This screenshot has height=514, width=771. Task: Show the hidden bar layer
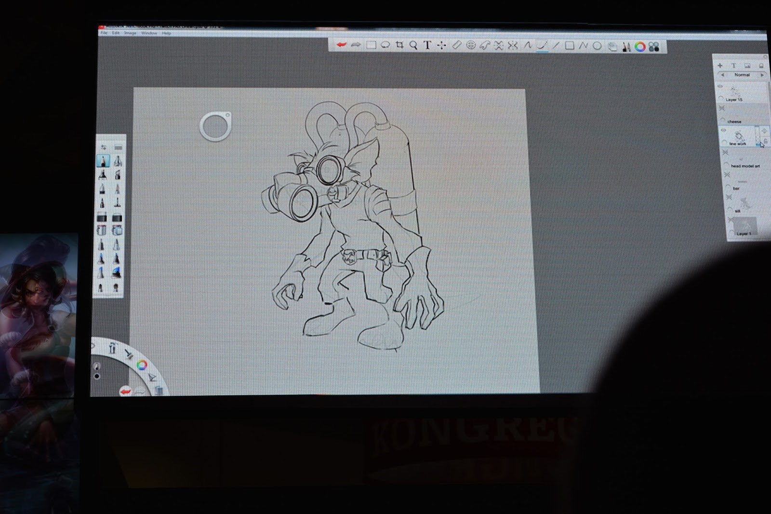pos(727,175)
